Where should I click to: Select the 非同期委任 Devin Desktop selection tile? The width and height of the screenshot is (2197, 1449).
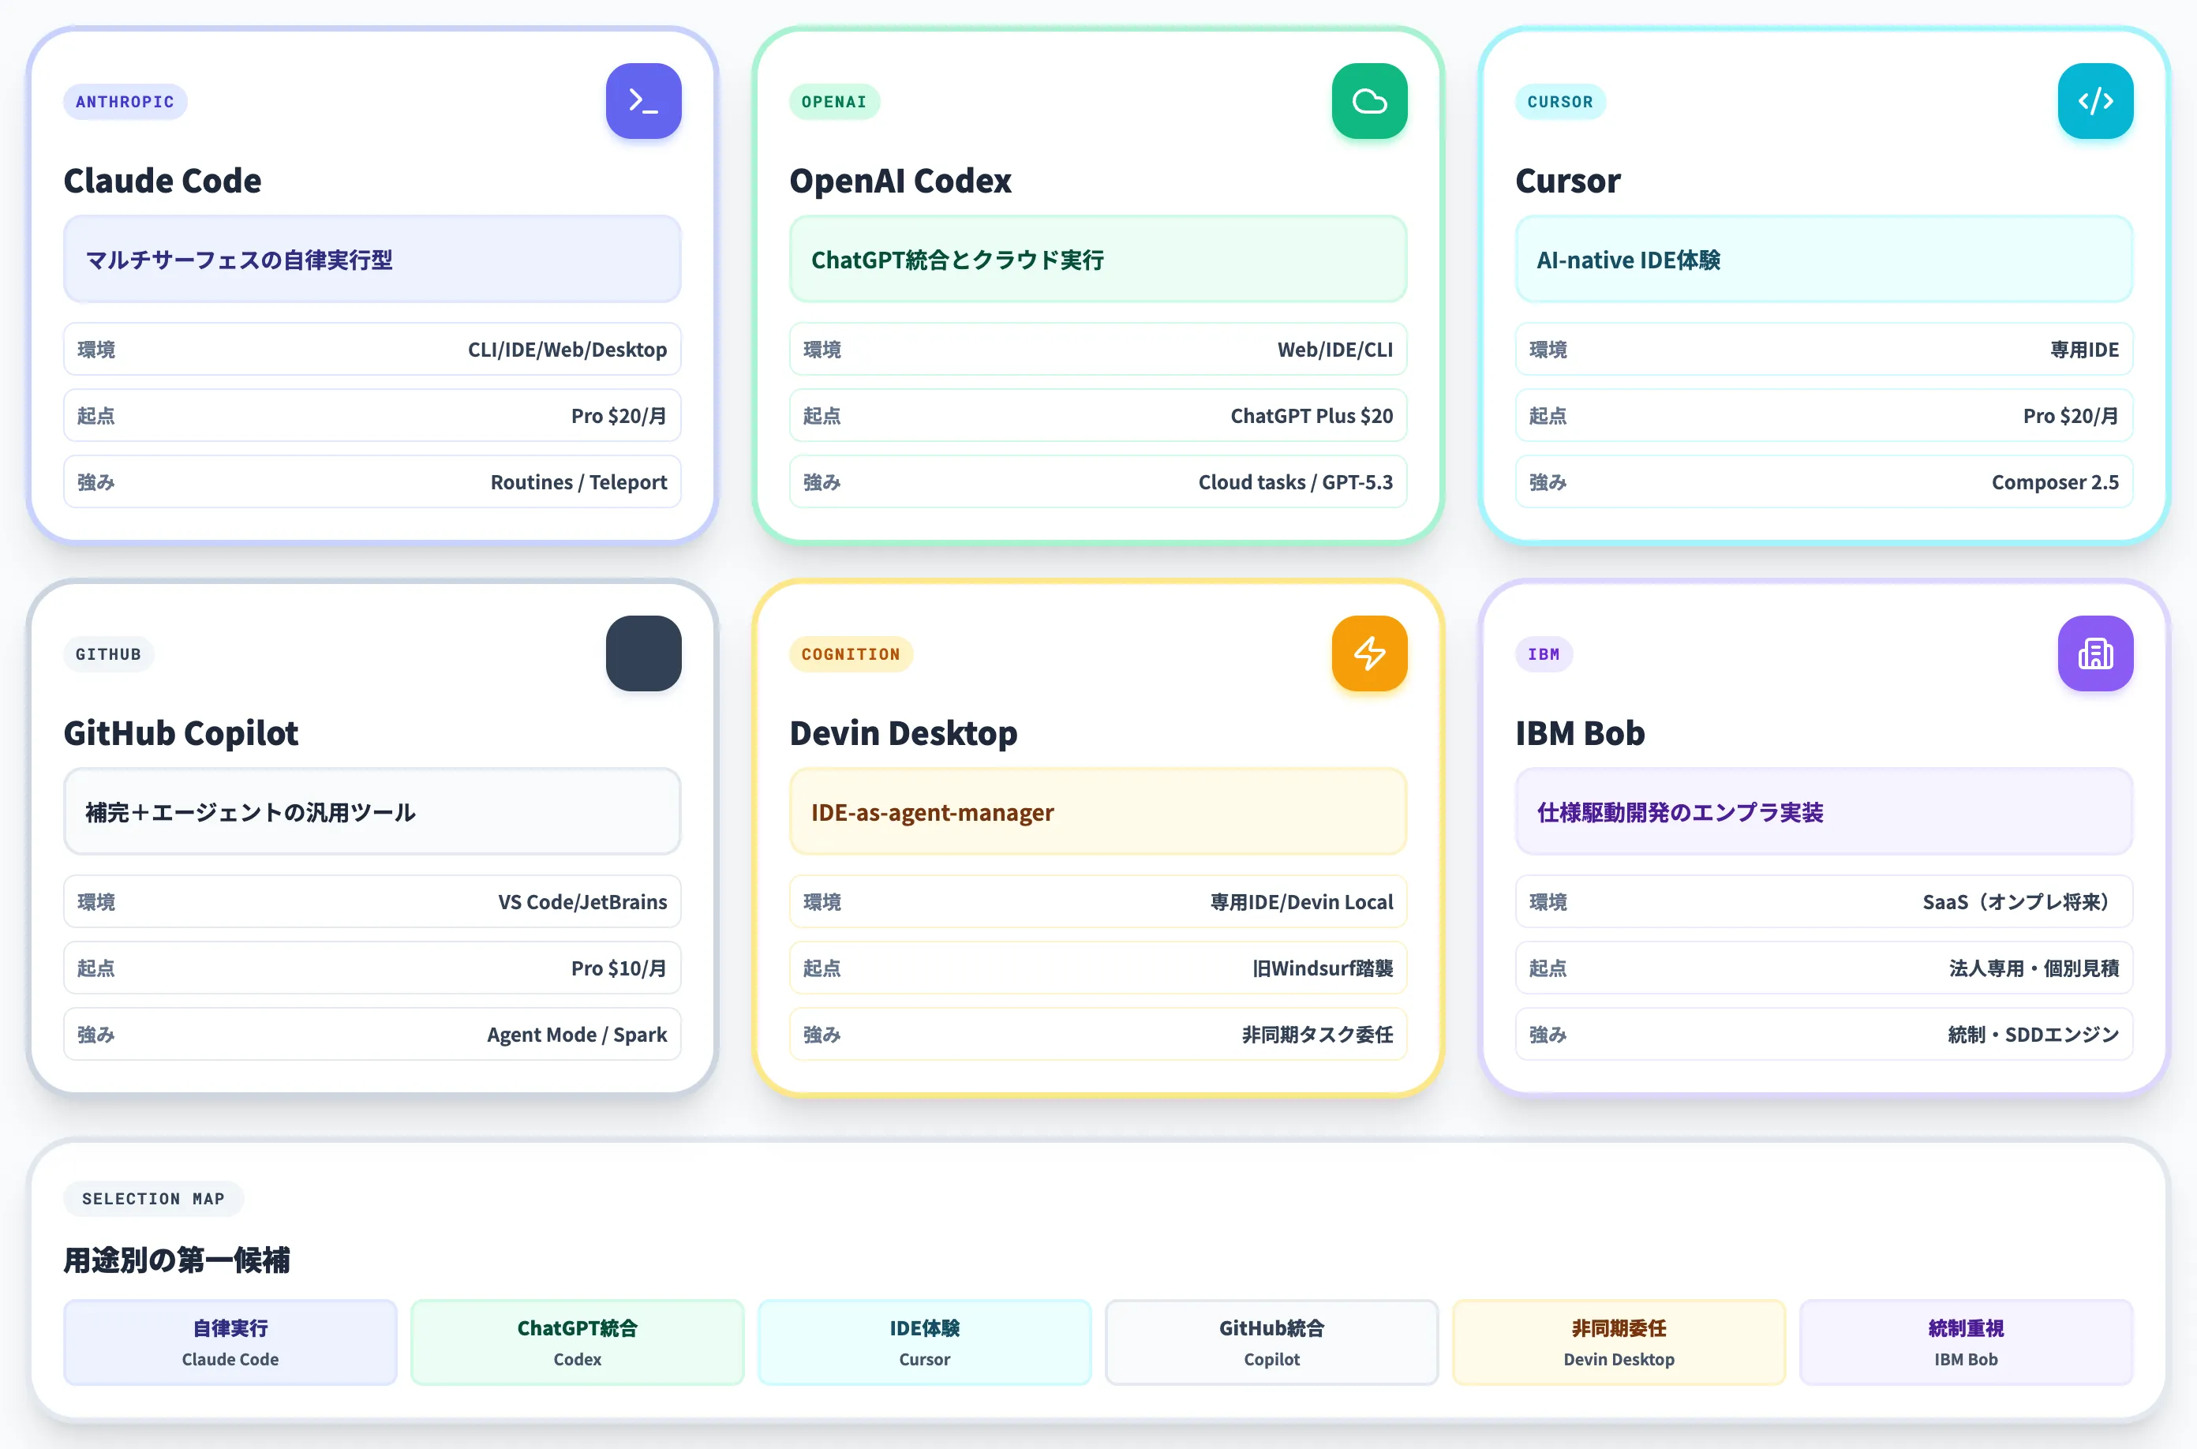pyautogui.click(x=1619, y=1342)
